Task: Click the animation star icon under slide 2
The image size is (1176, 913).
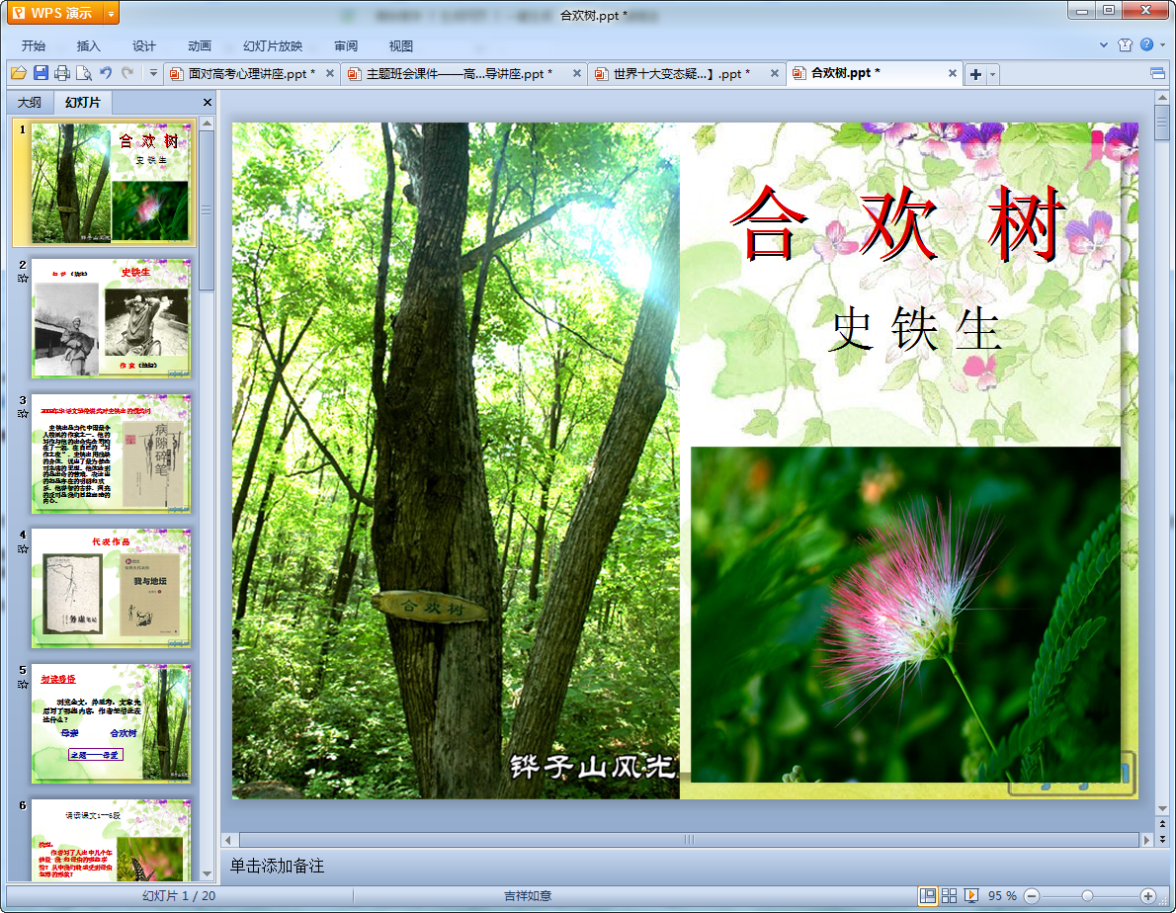Action: pos(23,278)
